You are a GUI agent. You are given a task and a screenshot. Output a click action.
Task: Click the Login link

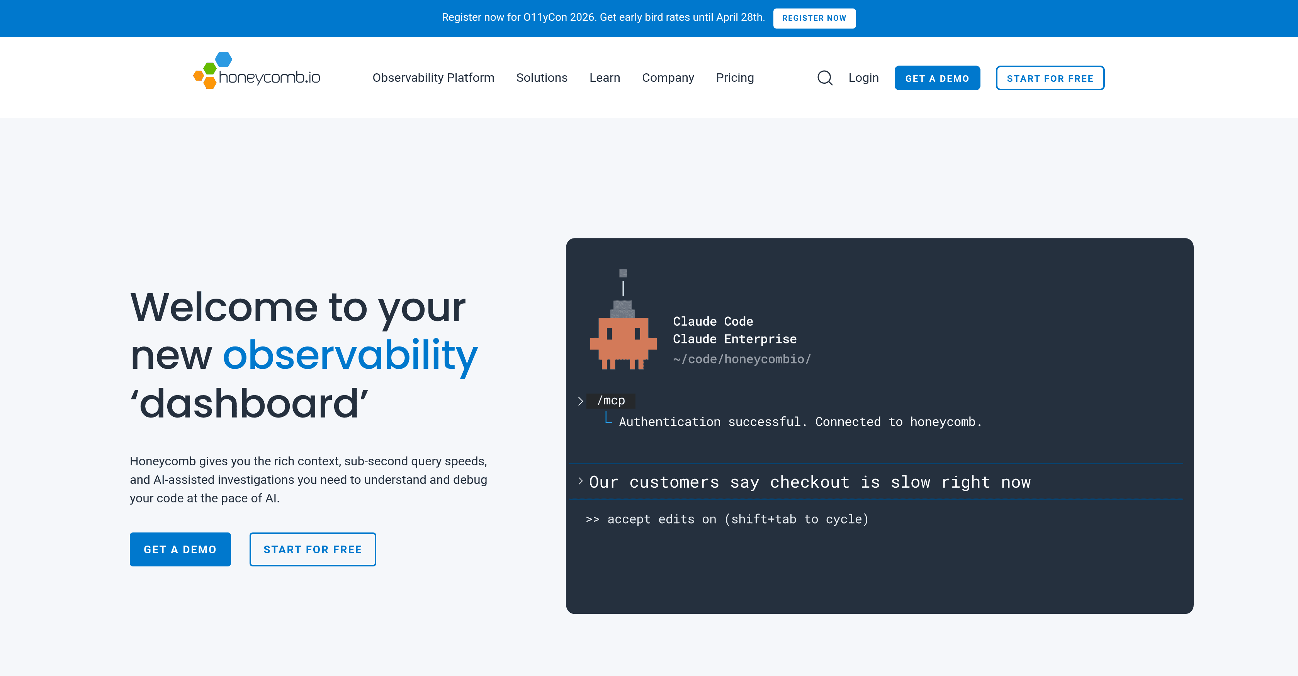point(863,78)
